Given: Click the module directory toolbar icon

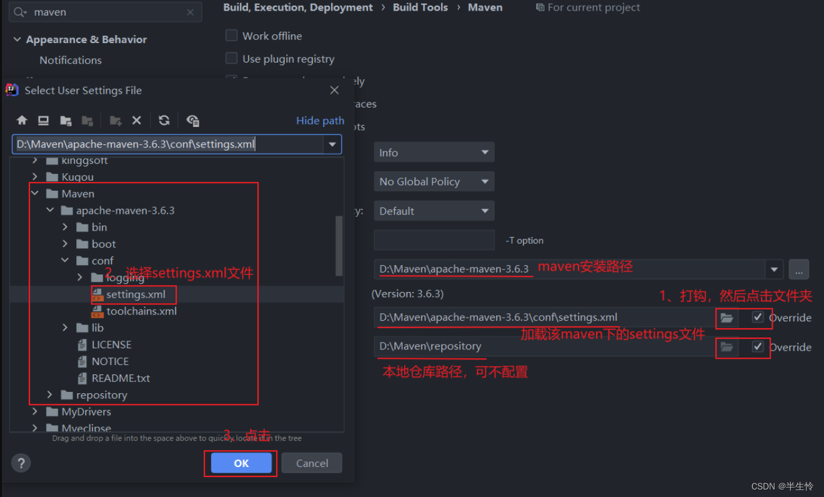Looking at the screenshot, I should [87, 121].
